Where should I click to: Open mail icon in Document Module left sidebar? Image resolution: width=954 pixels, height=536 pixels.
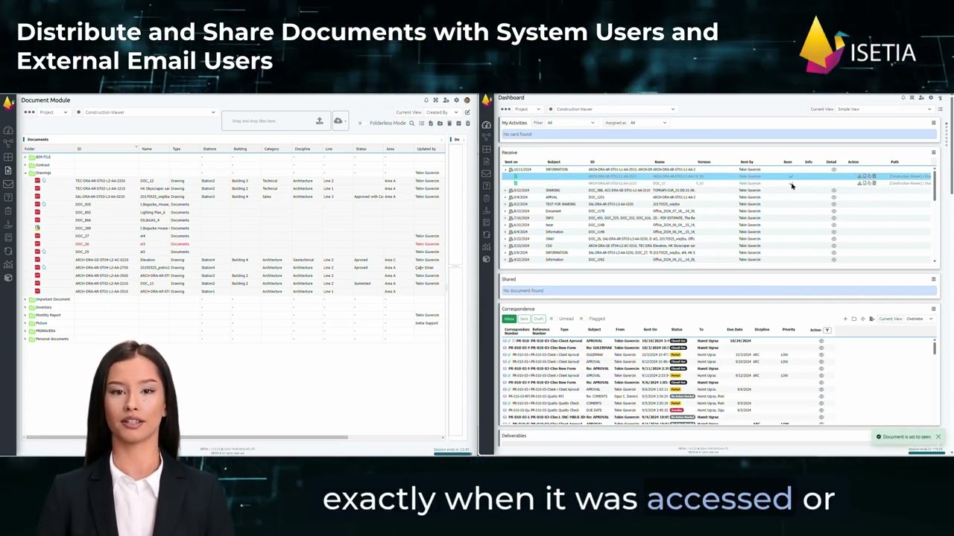click(8, 184)
